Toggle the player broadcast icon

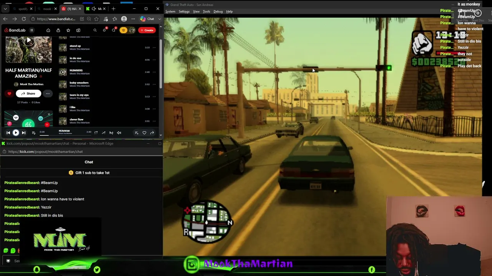coord(111,133)
